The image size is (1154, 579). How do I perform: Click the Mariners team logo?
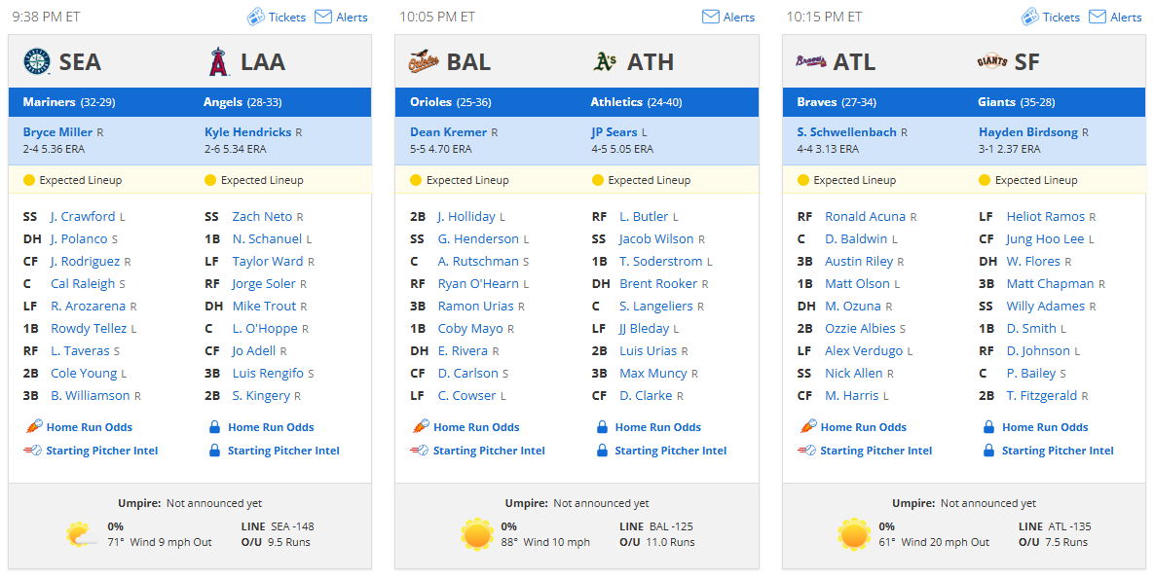click(x=37, y=62)
